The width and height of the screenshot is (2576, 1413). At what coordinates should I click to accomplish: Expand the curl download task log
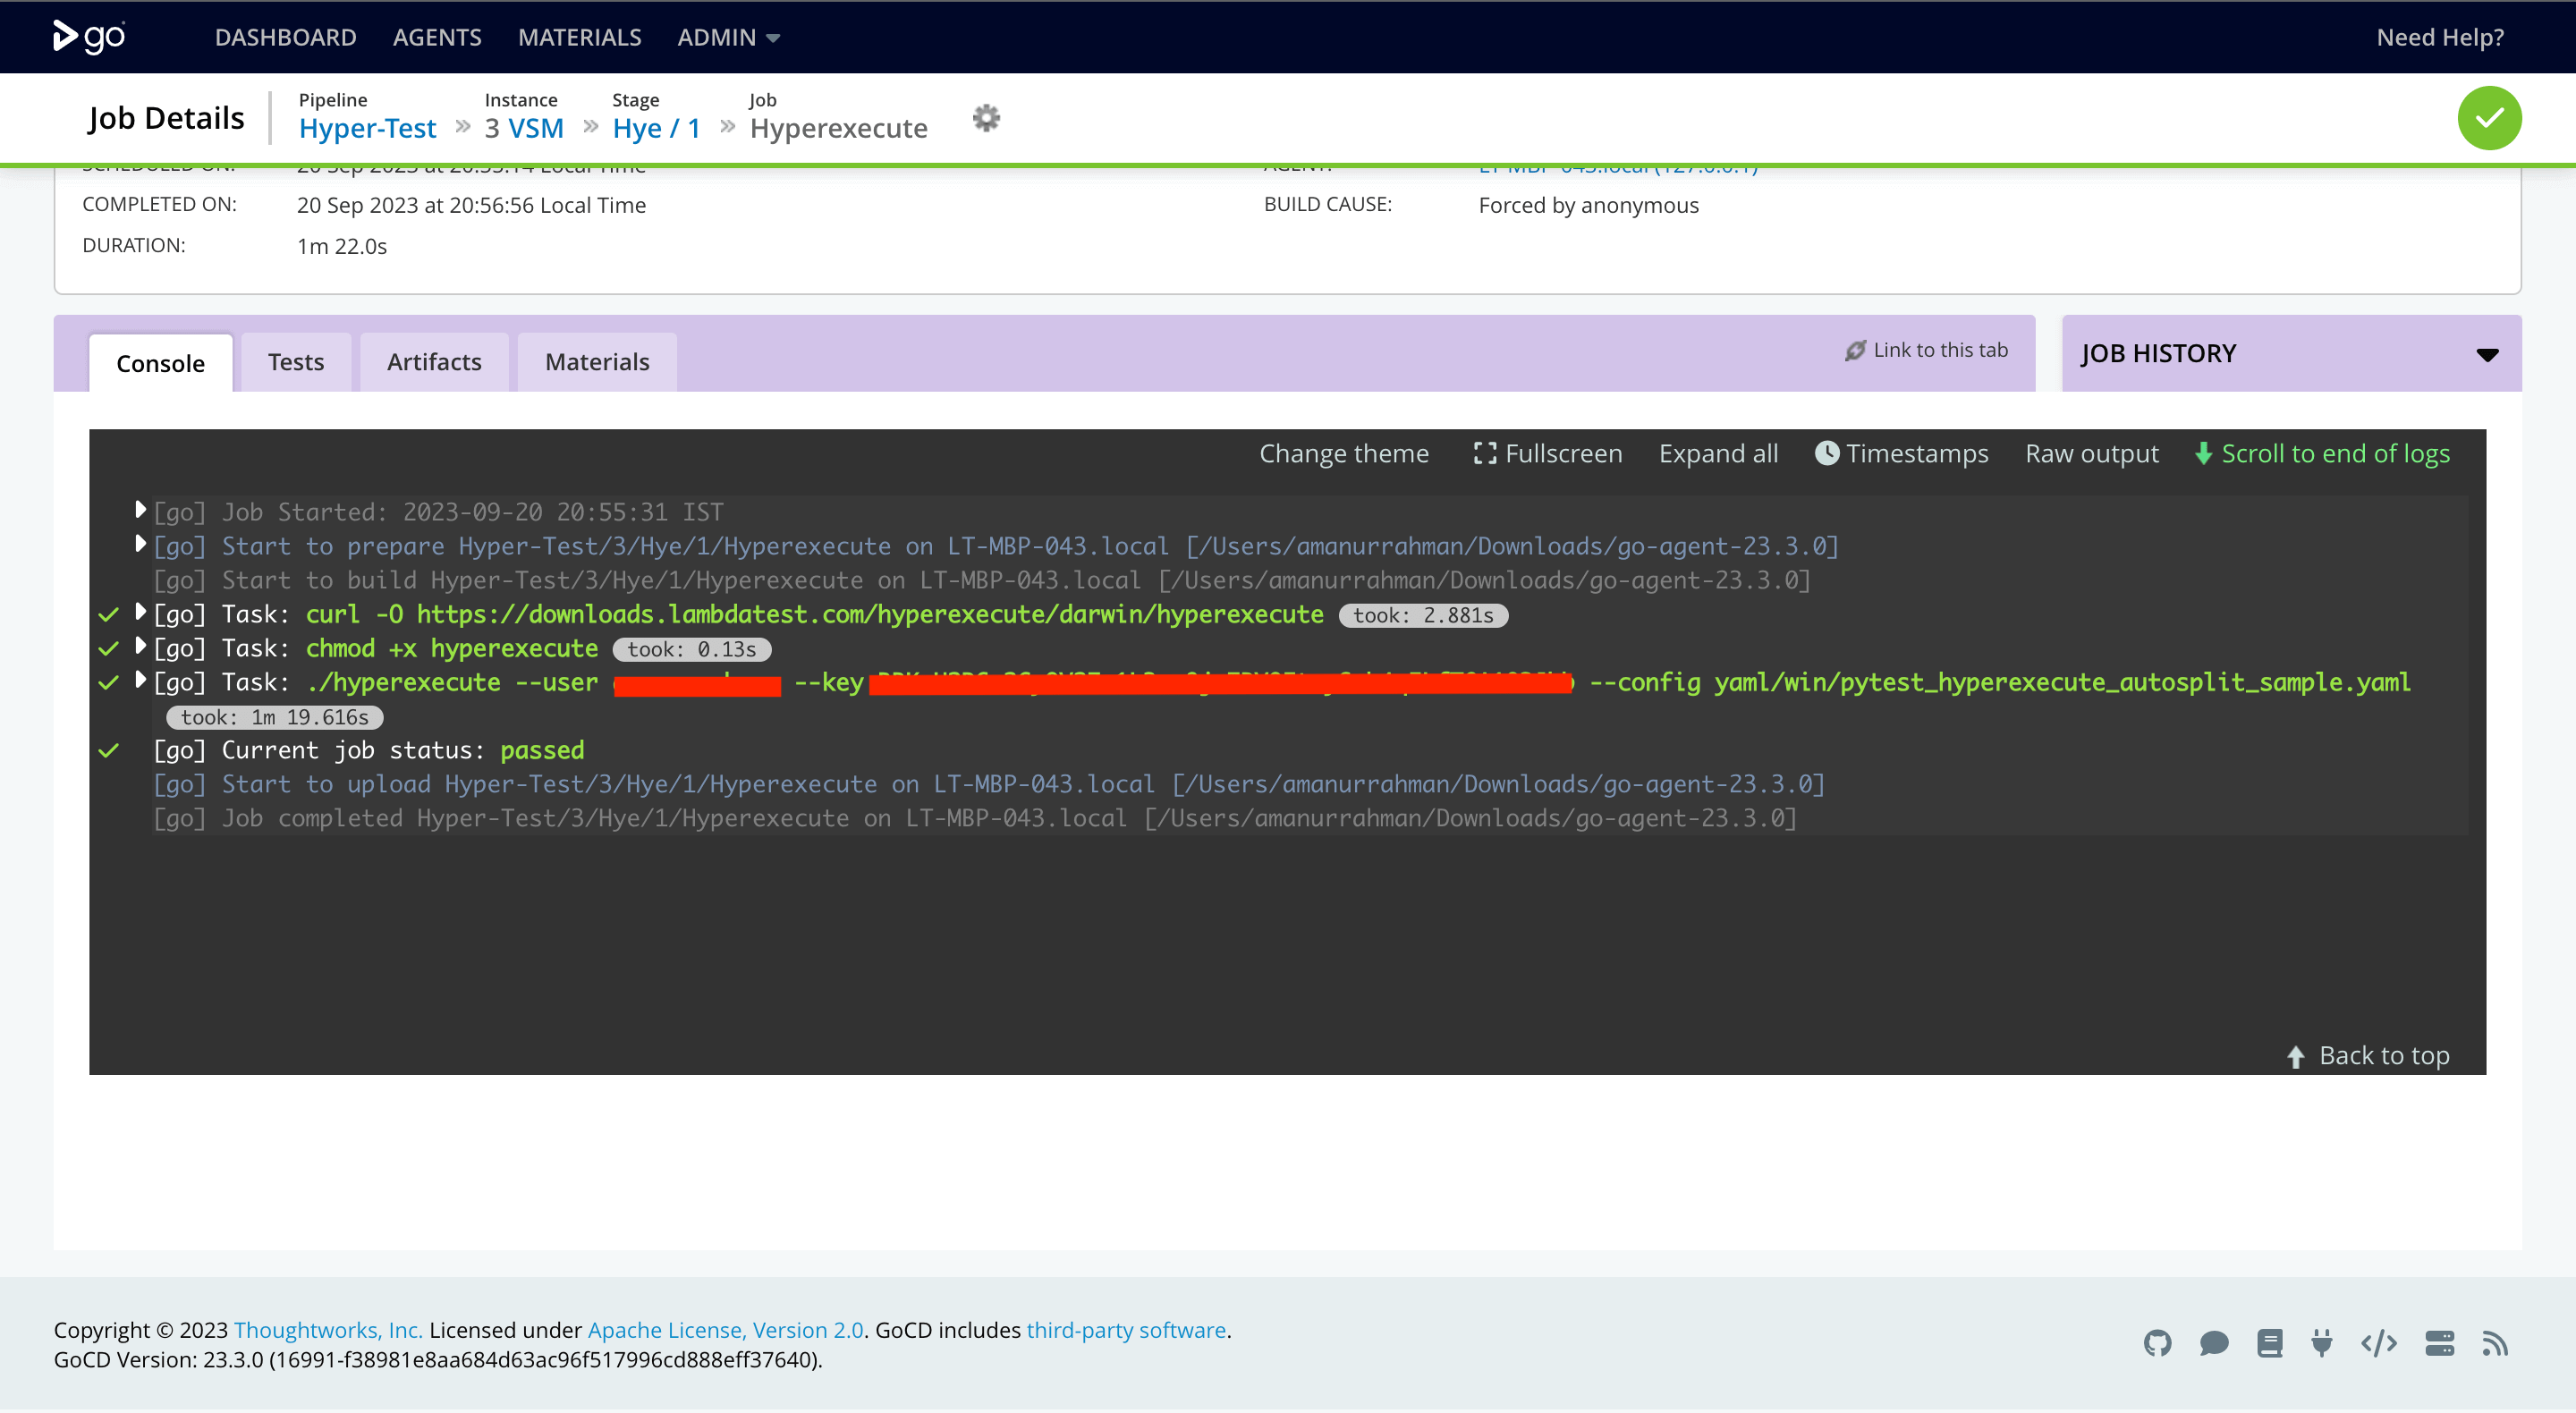click(141, 612)
